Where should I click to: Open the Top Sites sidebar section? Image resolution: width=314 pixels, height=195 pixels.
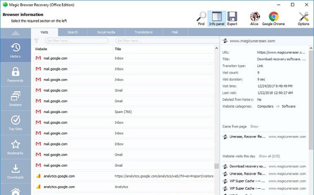click(15, 123)
